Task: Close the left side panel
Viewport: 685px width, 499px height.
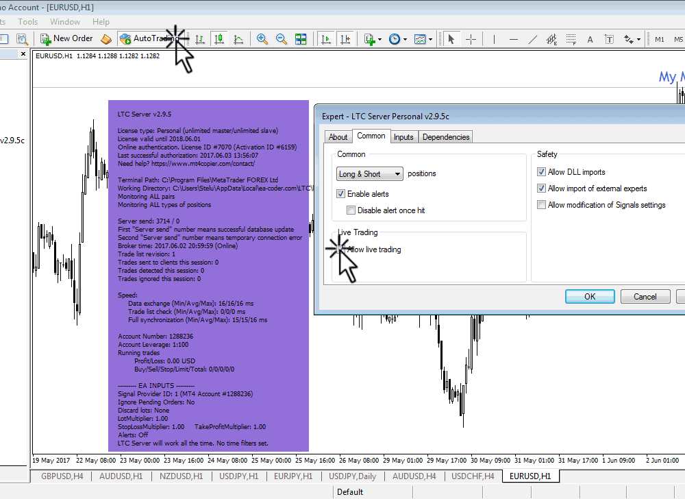Action: coord(23,53)
